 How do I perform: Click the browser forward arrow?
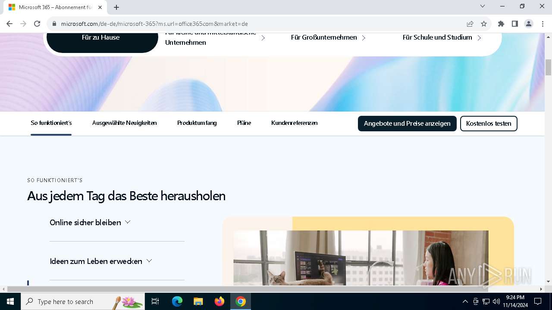pyautogui.click(x=23, y=24)
